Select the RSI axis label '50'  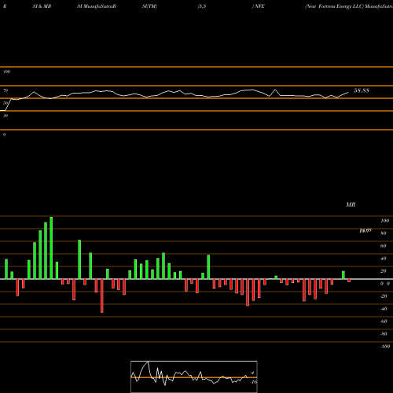(x=6, y=103)
